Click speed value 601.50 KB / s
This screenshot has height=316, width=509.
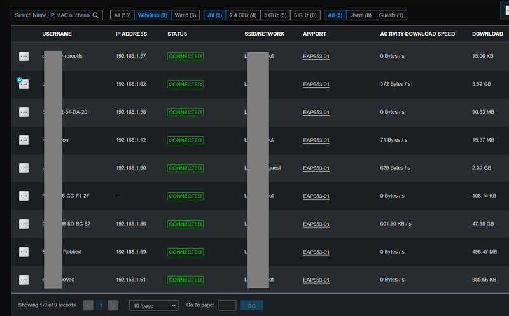point(396,224)
